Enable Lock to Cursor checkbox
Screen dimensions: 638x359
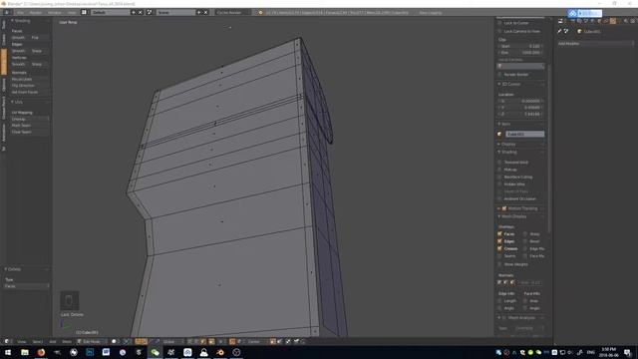499,23
